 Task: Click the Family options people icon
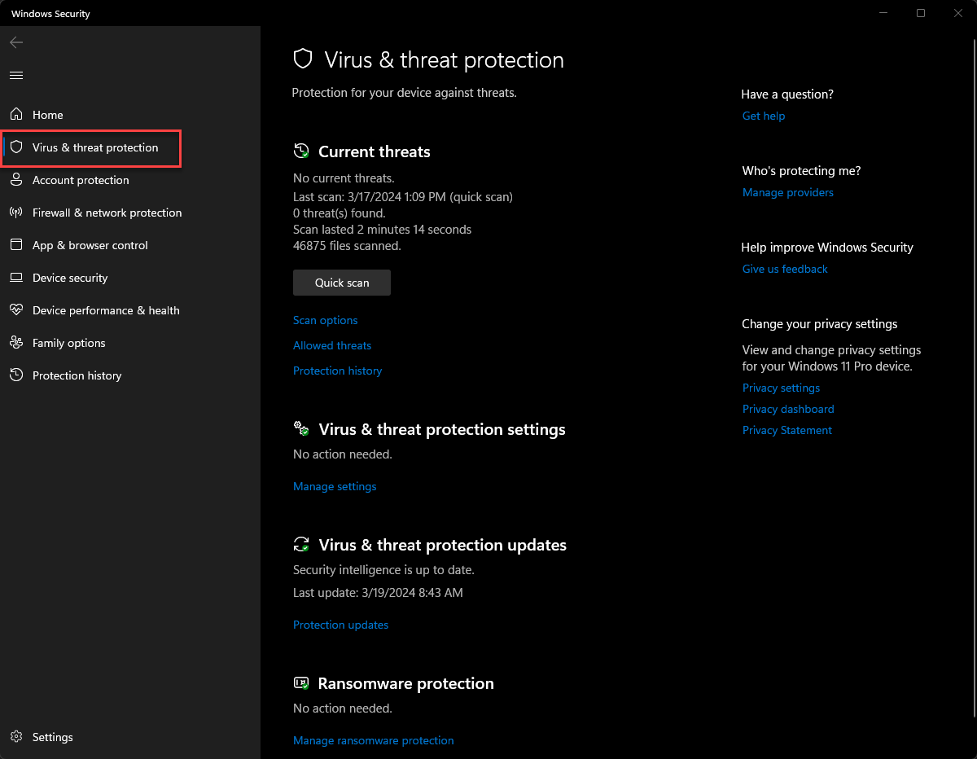16,343
